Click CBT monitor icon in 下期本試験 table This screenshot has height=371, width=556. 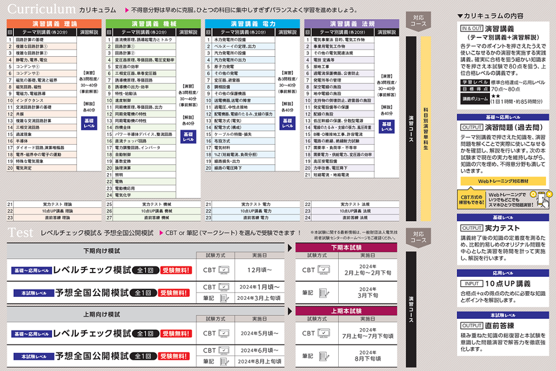[323, 270]
